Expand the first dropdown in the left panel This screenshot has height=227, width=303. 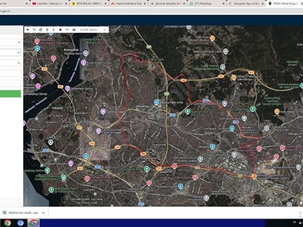pos(10,42)
